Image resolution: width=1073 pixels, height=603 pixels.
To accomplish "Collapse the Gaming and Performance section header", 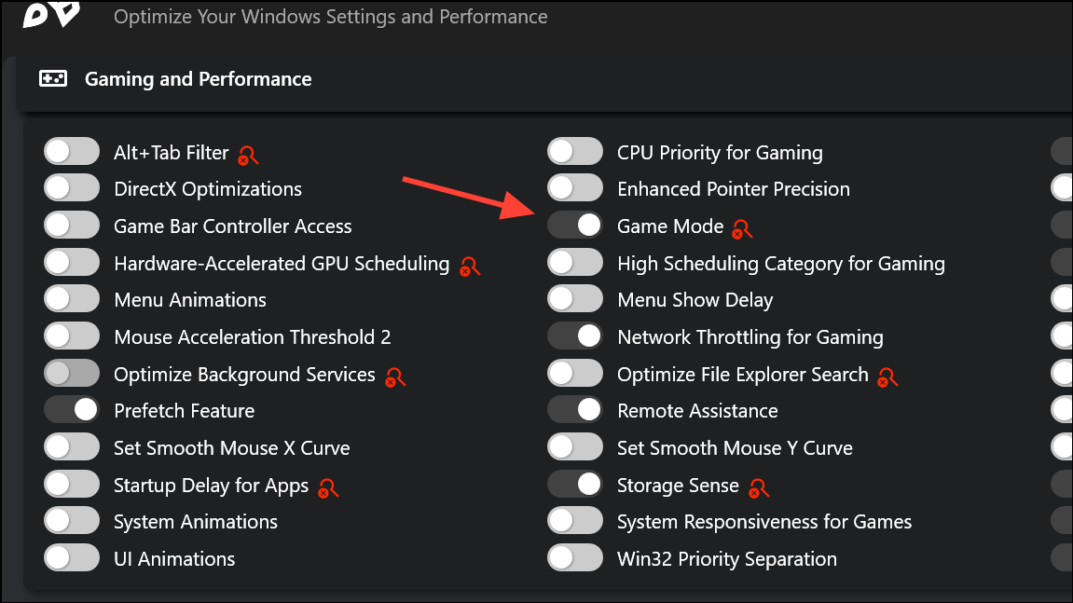I will point(544,79).
